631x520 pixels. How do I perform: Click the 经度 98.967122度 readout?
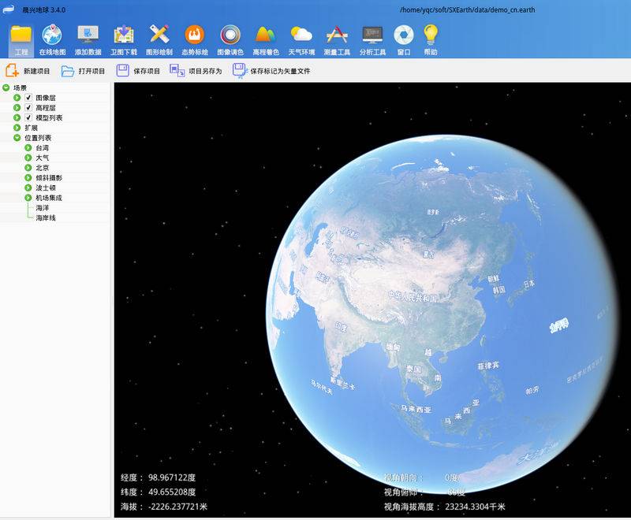[159, 477]
